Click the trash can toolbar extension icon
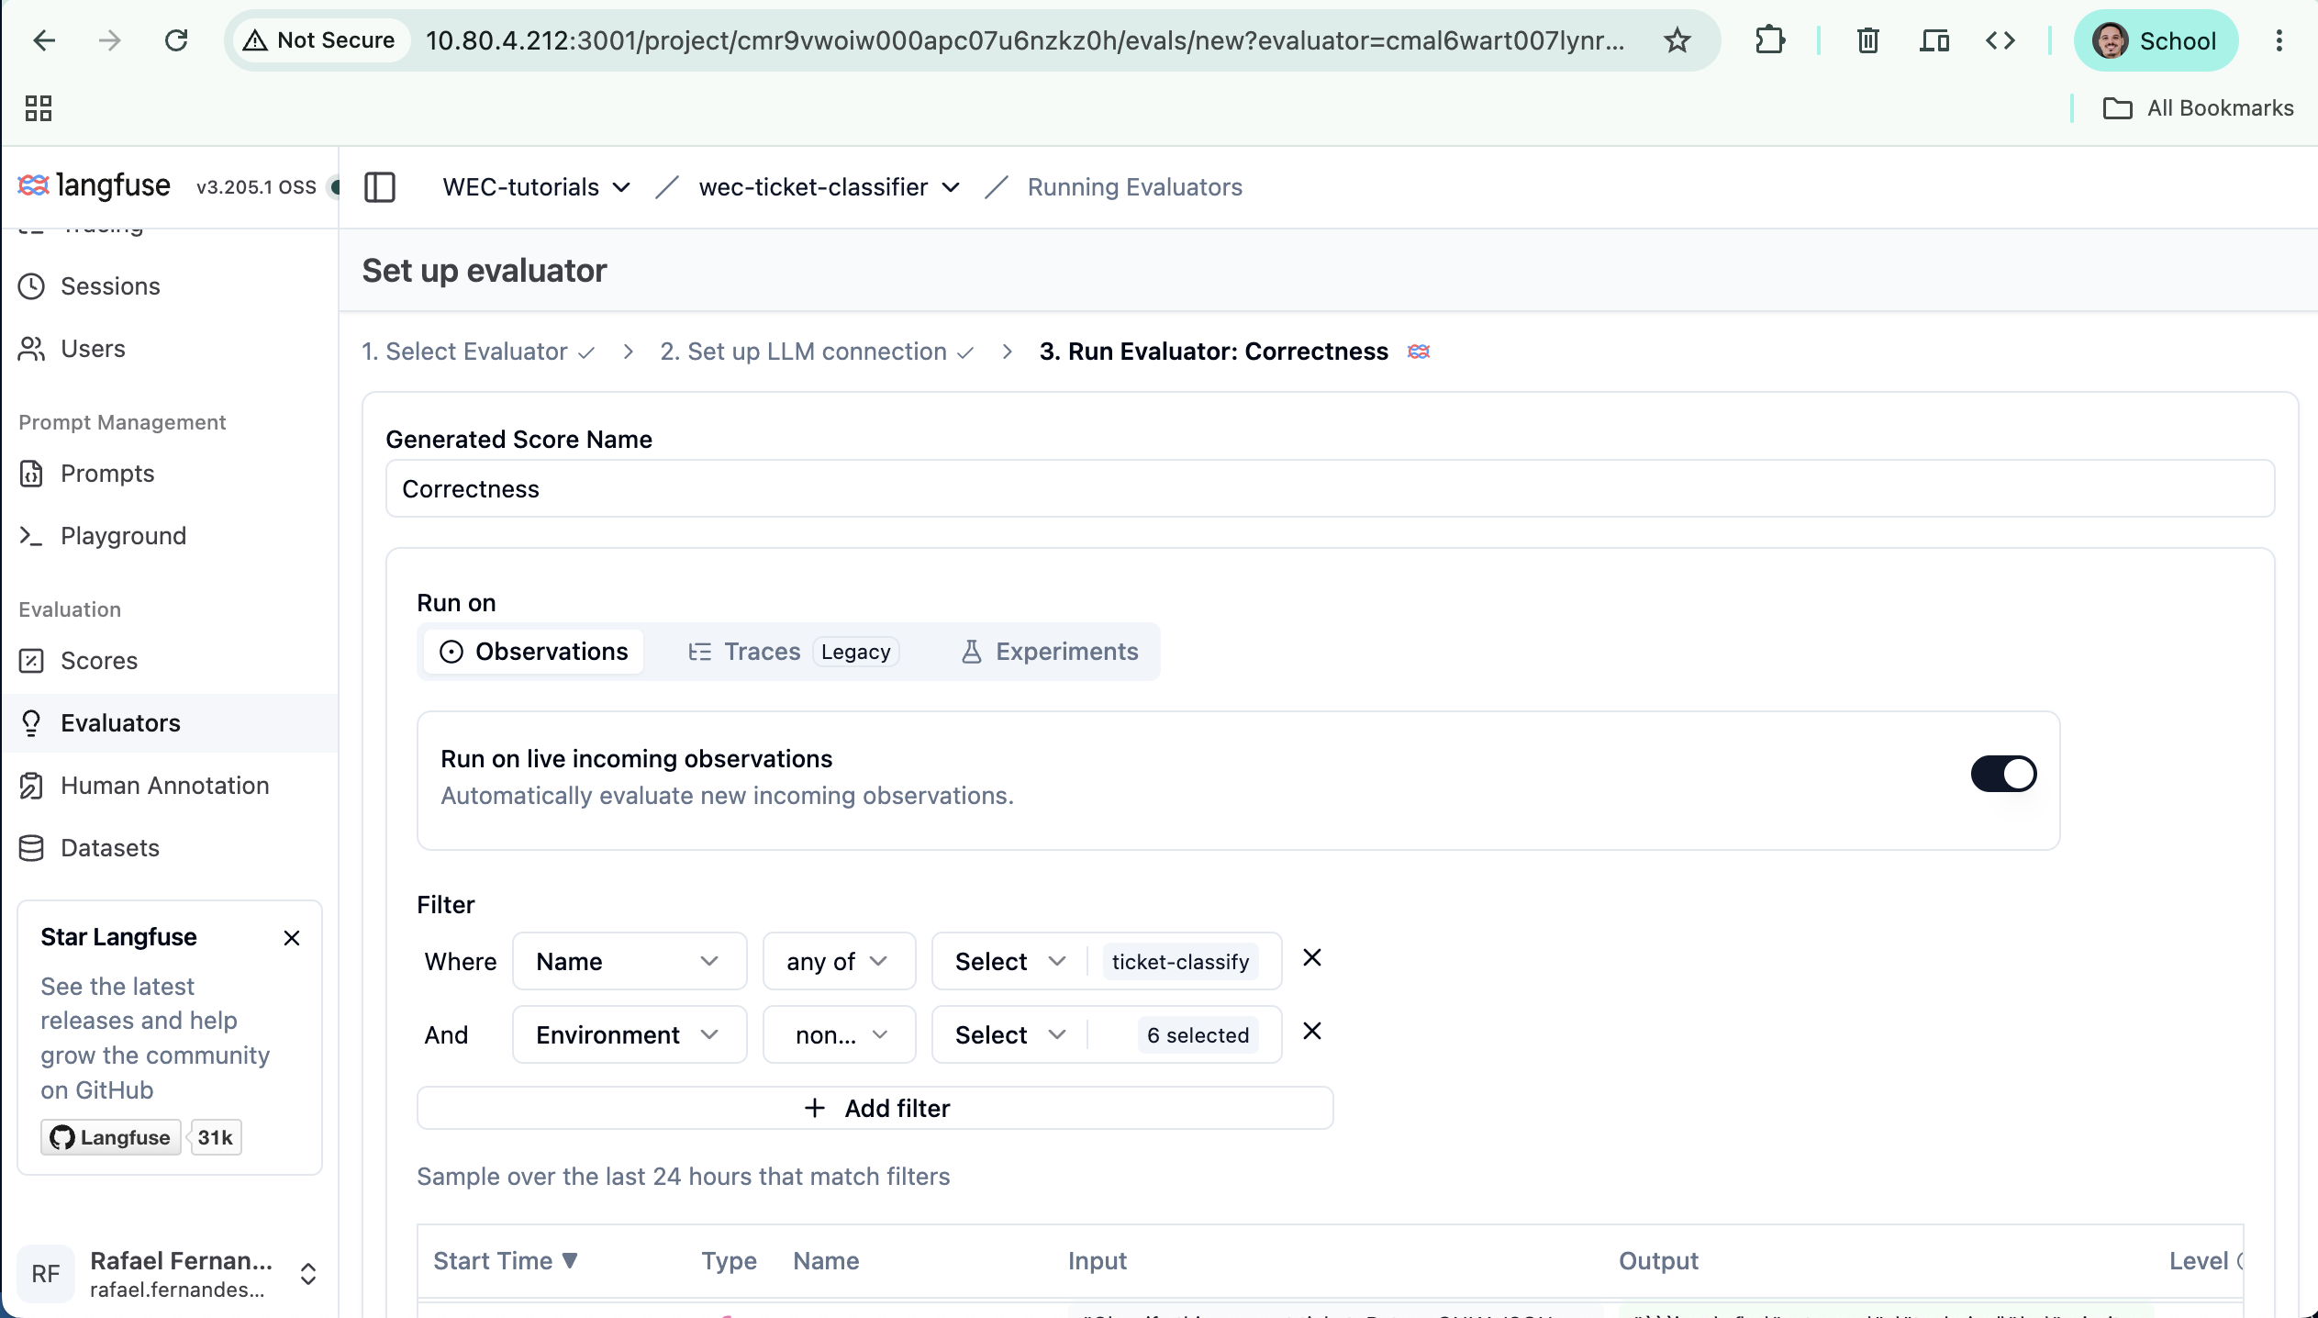Screen dimensions: 2318x1318 coord(1867,40)
